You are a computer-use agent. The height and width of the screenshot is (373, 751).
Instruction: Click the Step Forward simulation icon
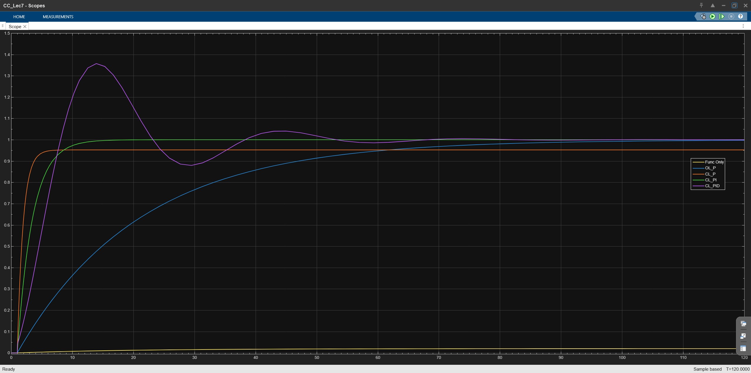[x=722, y=16]
